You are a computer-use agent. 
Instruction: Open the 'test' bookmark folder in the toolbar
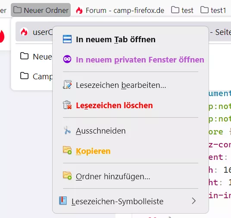pyautogui.click(x=182, y=10)
